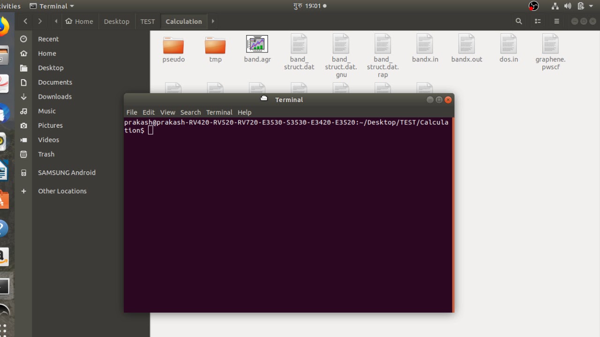
Task: Select the band.agr file icon
Action: coord(257,44)
